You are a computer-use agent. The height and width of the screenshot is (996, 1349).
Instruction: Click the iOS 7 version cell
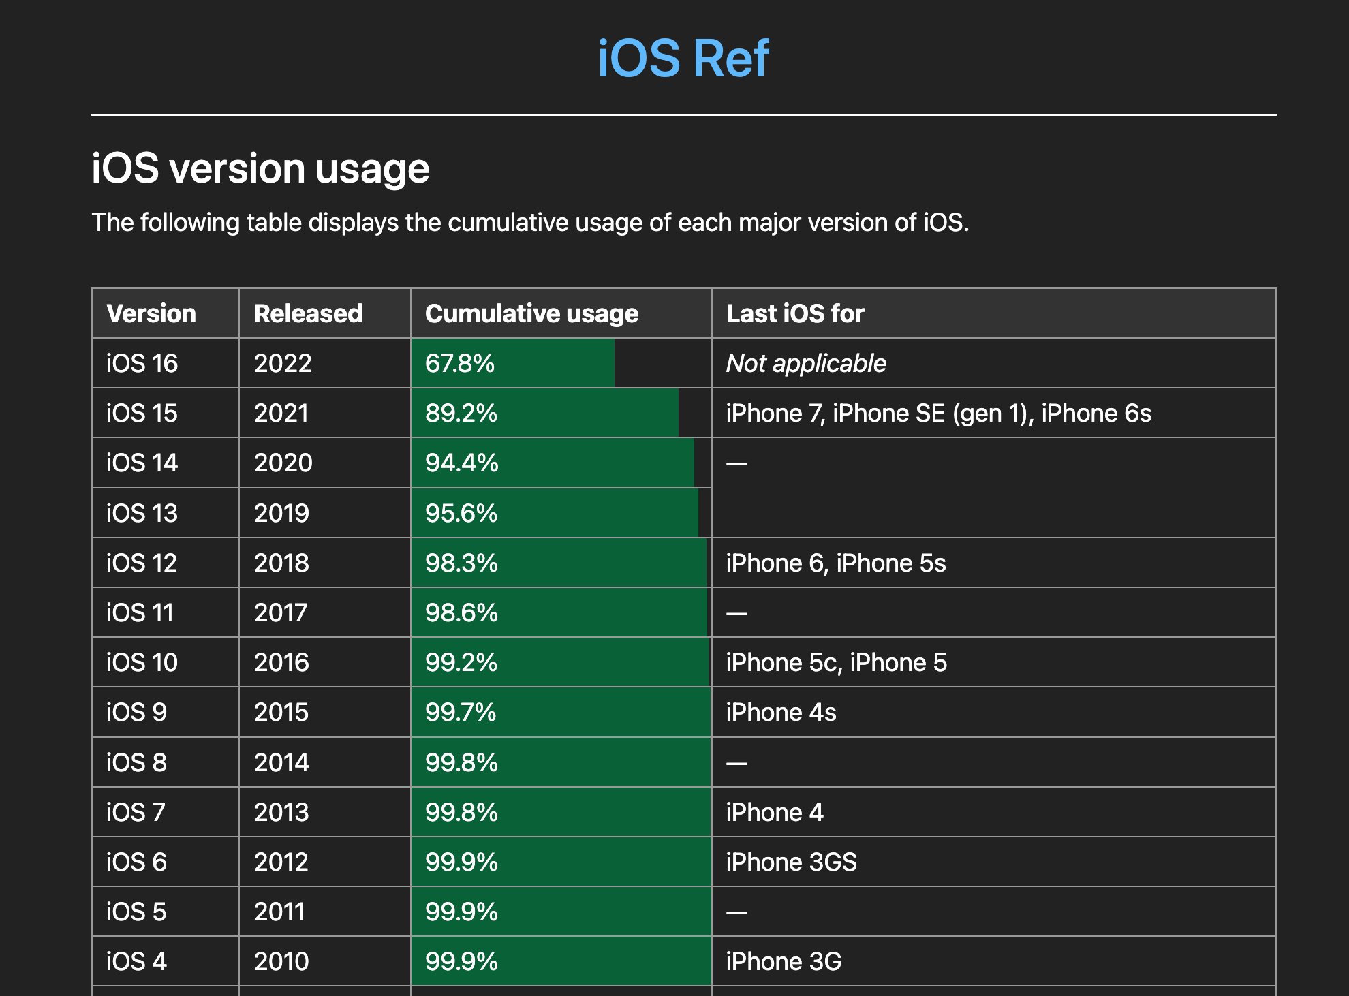tap(166, 812)
